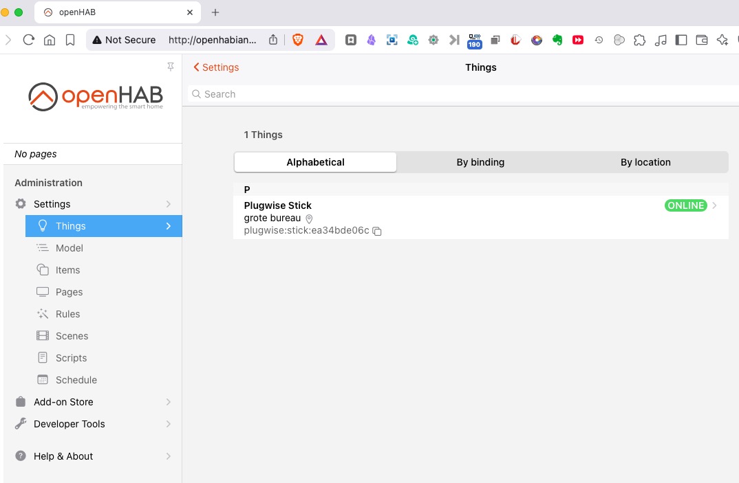Click the red fast-forward extension icon
This screenshot has width=739, height=483.
coord(578,40)
